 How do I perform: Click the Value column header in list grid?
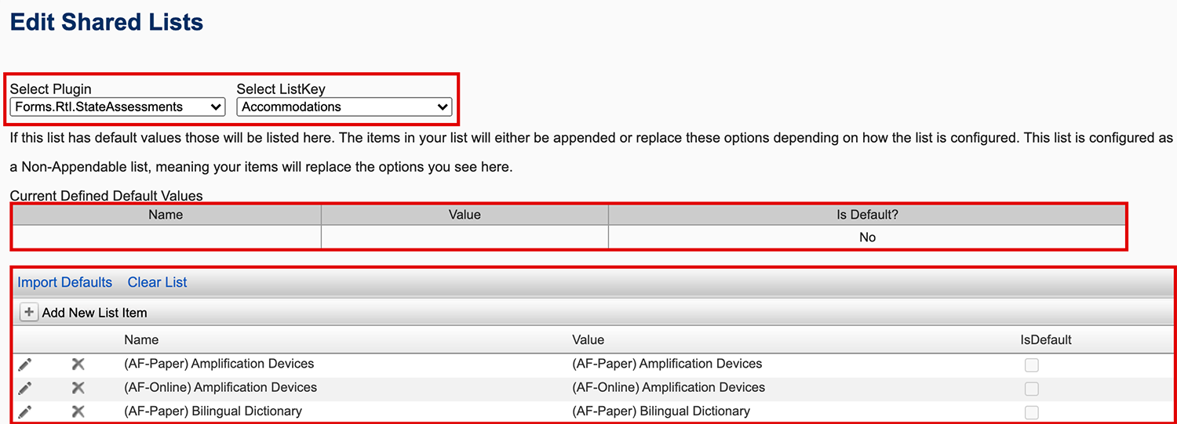coord(588,340)
